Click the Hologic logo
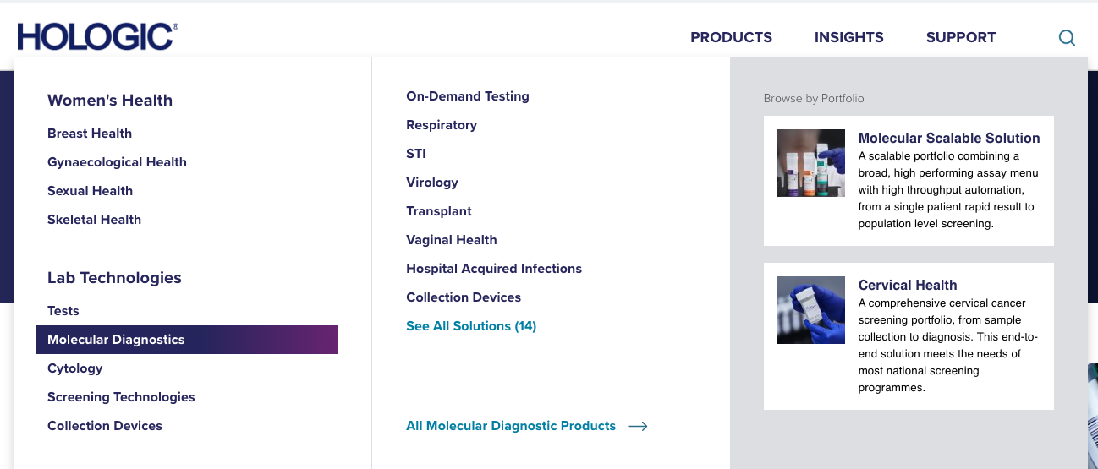This screenshot has height=469, width=1098. (x=98, y=36)
